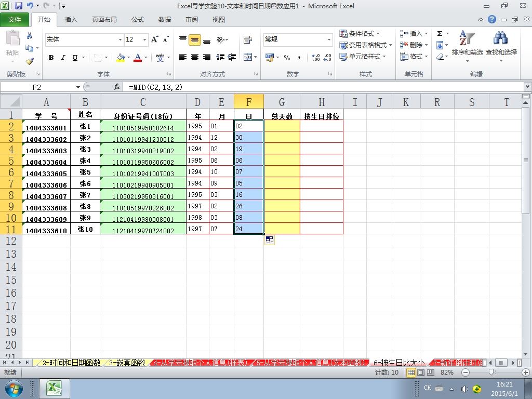Image resolution: width=532 pixels, height=399 pixels.
Task: Click the fill color bucket icon
Action: pos(121,58)
